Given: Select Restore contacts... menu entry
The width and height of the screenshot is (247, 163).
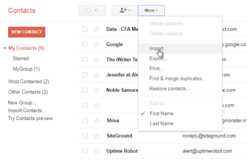Looking at the screenshot, I should 180,89.
